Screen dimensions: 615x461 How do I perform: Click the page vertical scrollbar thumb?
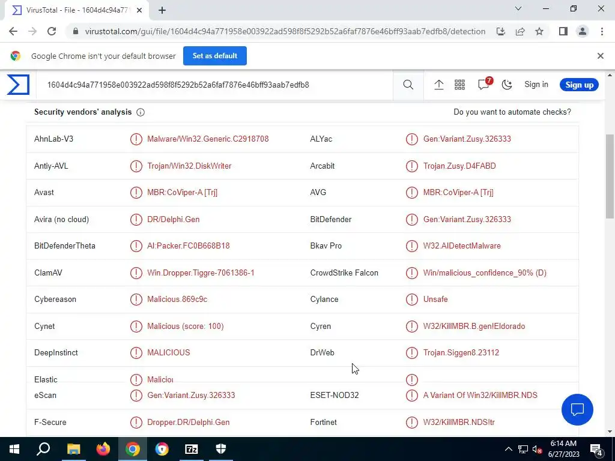pyautogui.click(x=610, y=176)
